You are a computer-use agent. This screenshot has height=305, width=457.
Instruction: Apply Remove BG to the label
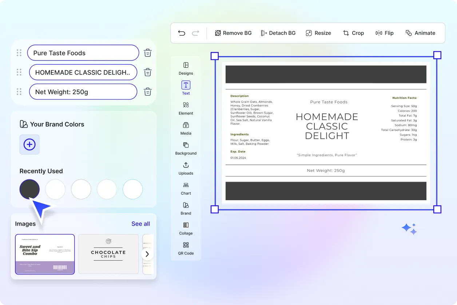pyautogui.click(x=233, y=33)
